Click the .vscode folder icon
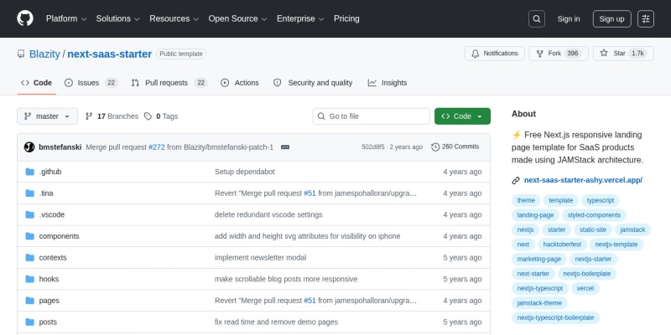 (x=29, y=214)
